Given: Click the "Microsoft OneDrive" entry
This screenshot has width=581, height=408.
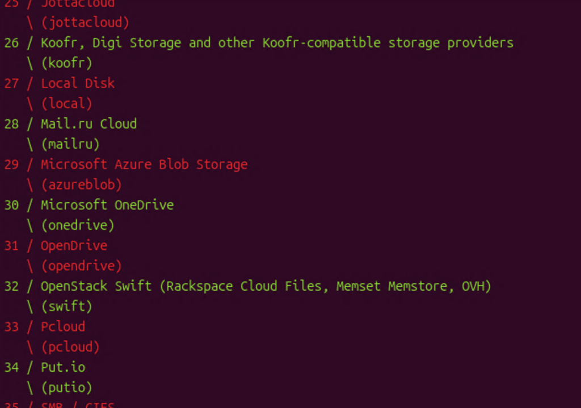Looking at the screenshot, I should (x=107, y=205).
